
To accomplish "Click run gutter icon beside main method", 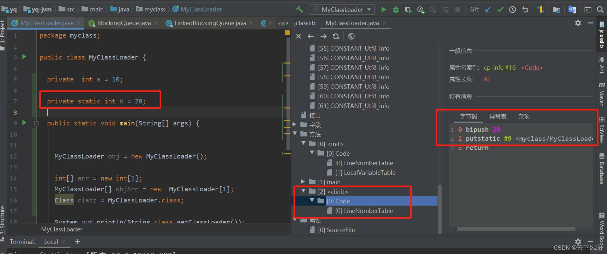I will point(24,123).
